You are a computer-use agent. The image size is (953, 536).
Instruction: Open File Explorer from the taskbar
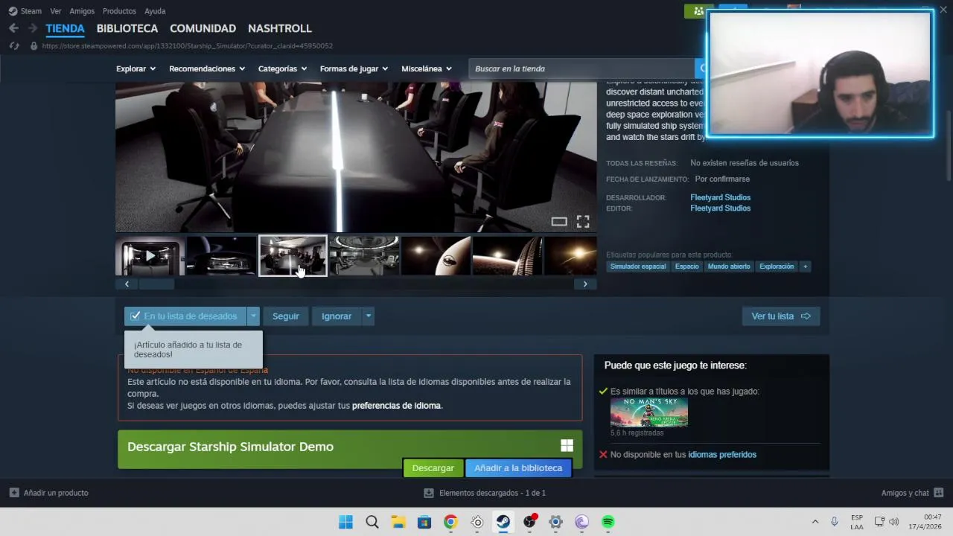[x=398, y=522]
